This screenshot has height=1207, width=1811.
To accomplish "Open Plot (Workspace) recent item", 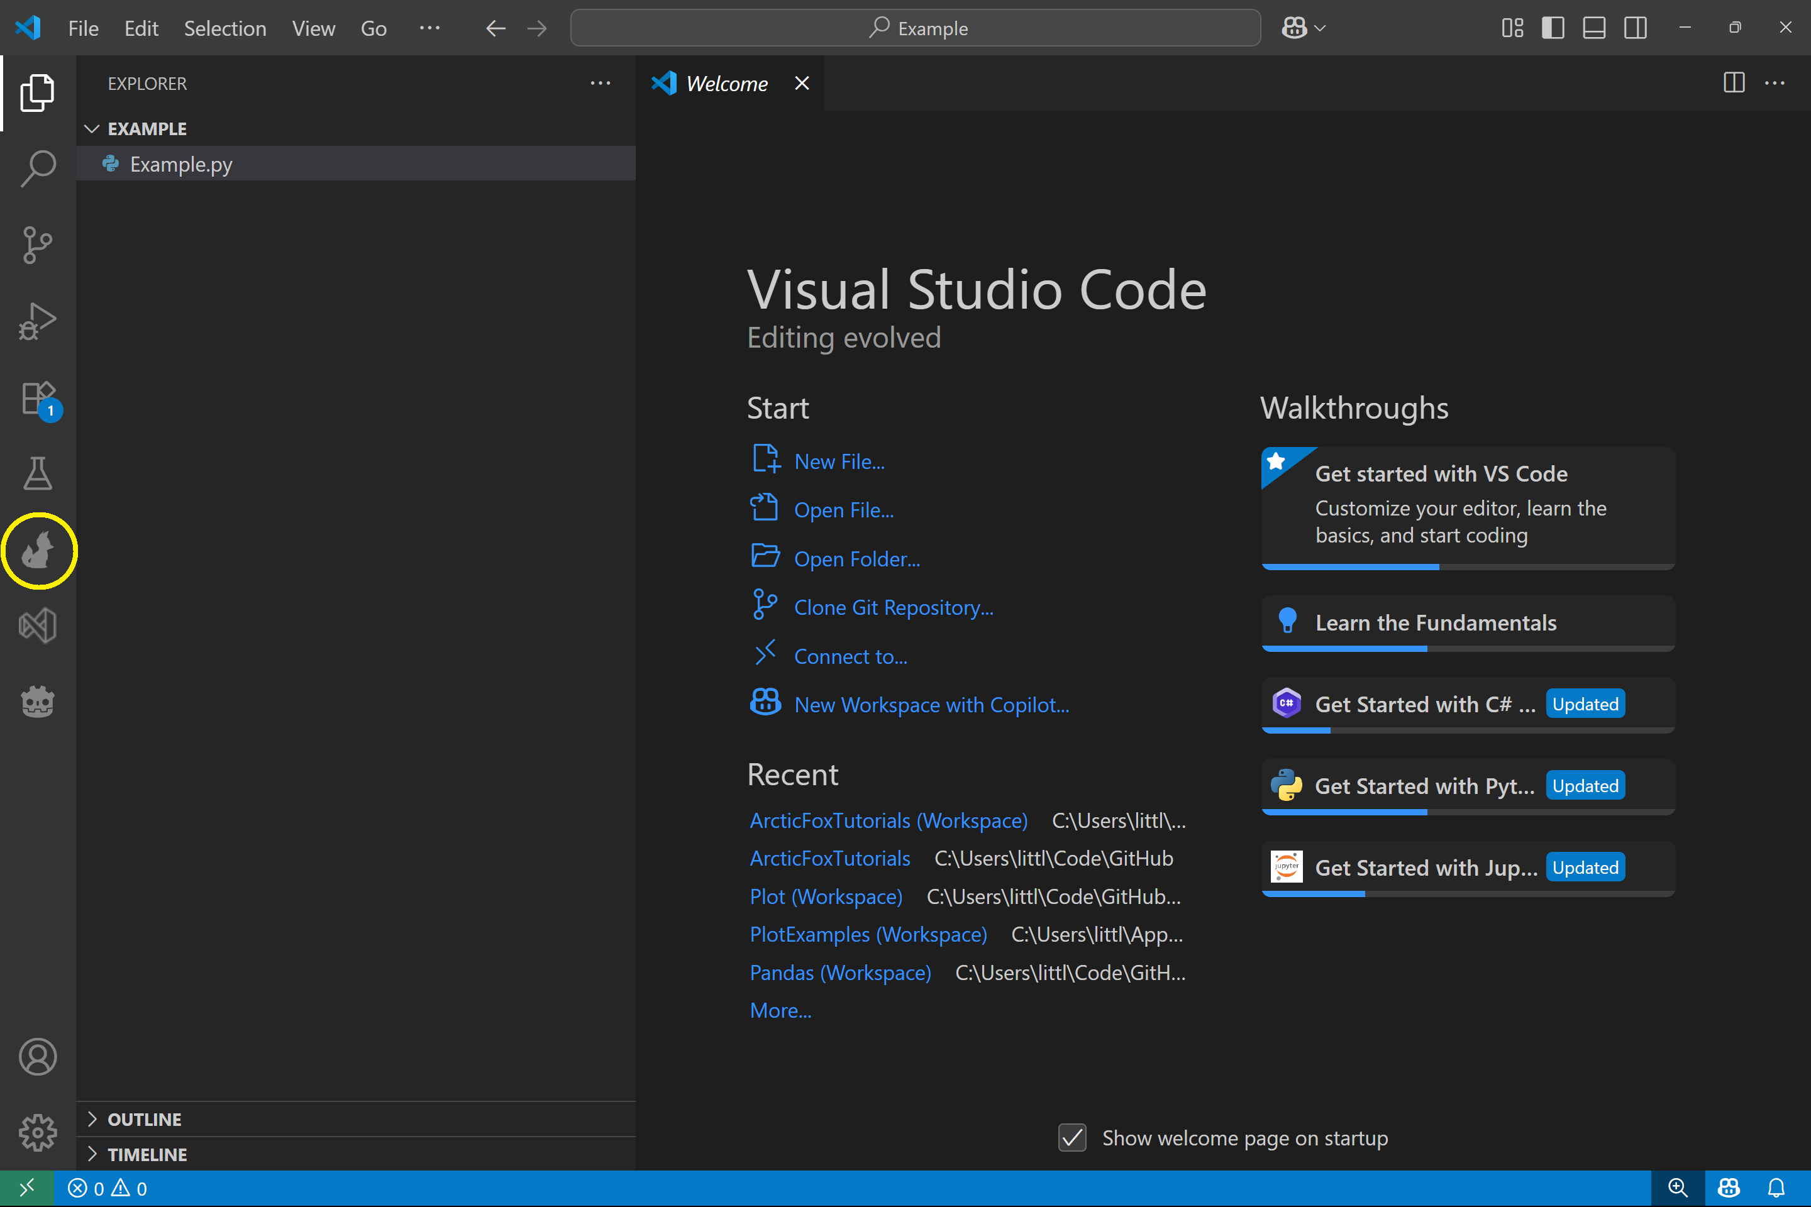I will pos(826,897).
